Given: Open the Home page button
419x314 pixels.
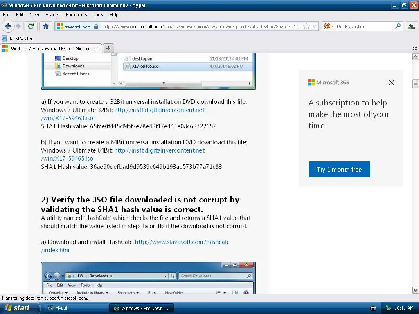Looking at the screenshot, I should (x=46, y=26).
